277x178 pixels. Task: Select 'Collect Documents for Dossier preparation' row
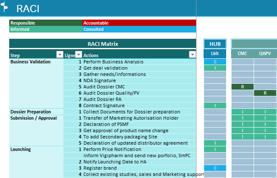click(x=139, y=112)
